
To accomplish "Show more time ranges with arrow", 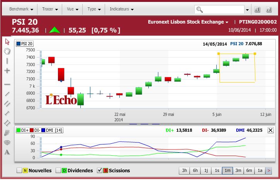I will 268,170.
